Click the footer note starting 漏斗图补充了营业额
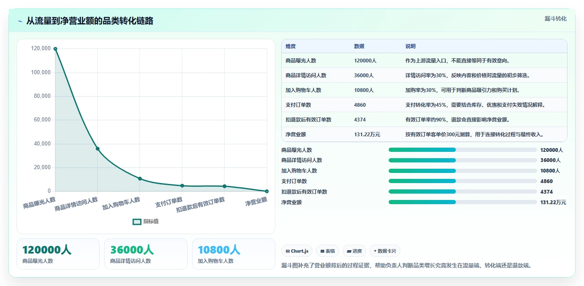The width and height of the screenshot is (584, 286). point(406,265)
